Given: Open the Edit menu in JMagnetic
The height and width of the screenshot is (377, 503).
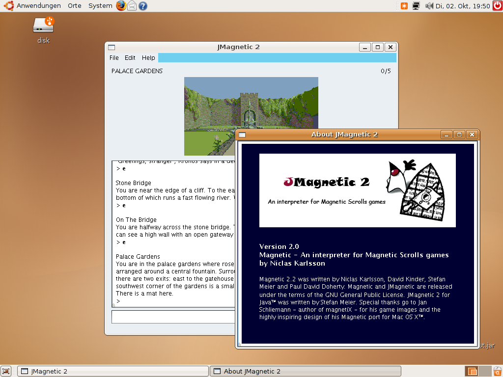Looking at the screenshot, I should [130, 58].
